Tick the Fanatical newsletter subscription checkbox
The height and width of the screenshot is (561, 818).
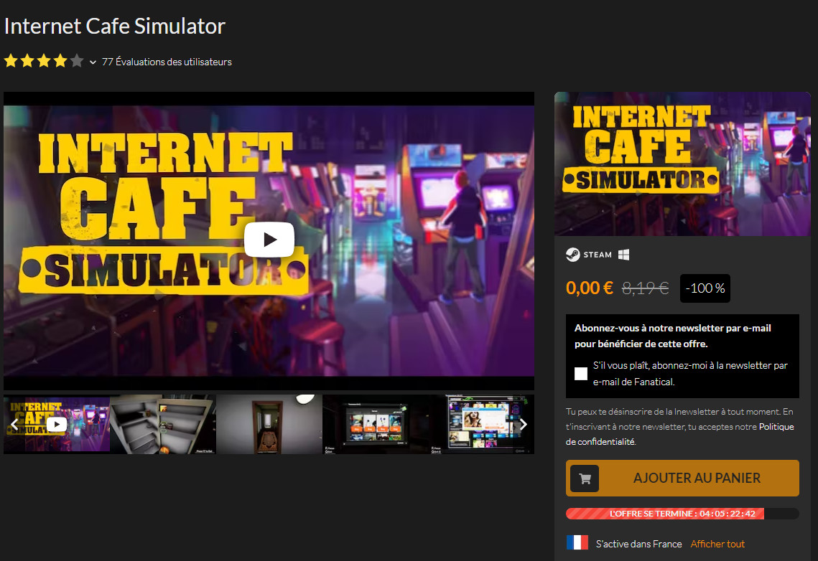coord(580,374)
